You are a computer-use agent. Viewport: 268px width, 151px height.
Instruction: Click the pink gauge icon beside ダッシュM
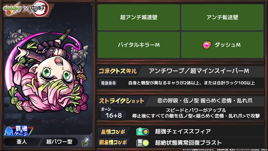pyautogui.click(x=207, y=45)
